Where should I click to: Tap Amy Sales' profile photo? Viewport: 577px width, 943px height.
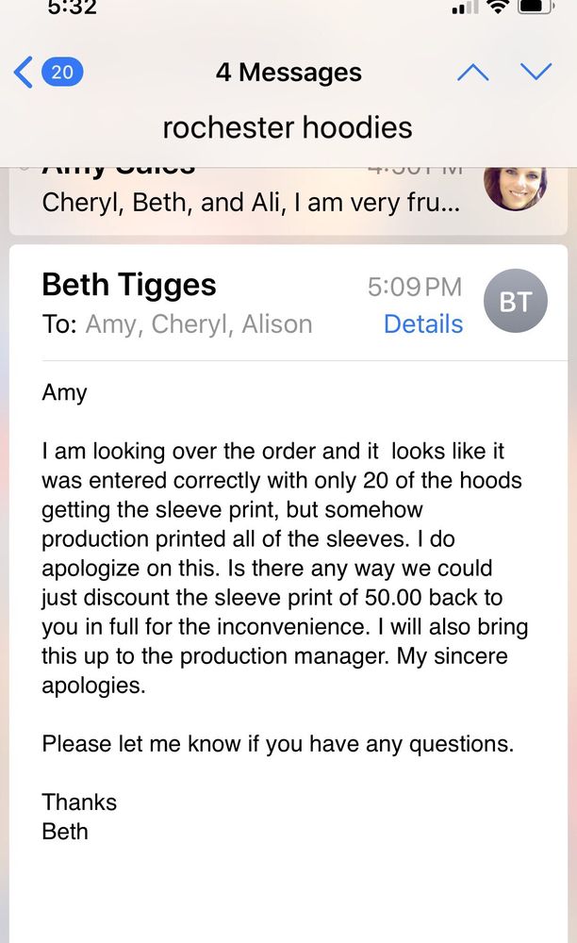(515, 186)
